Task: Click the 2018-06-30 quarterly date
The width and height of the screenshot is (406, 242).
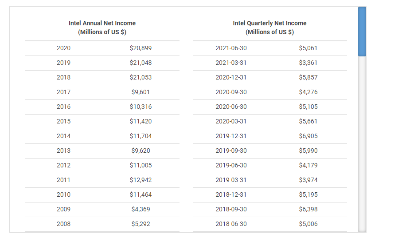Action: 231,224
